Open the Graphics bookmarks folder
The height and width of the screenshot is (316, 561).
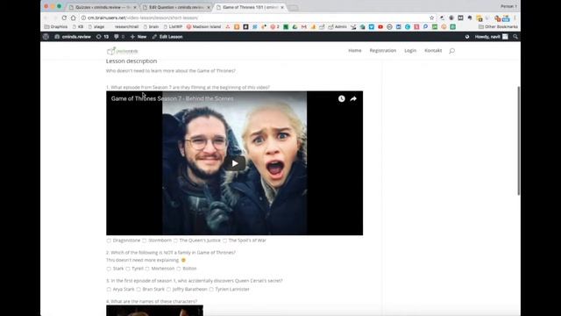(x=56, y=27)
